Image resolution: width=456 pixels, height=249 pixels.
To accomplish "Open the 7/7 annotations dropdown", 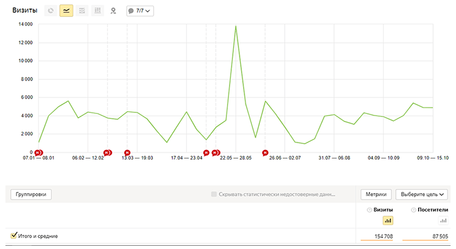I will [x=140, y=10].
